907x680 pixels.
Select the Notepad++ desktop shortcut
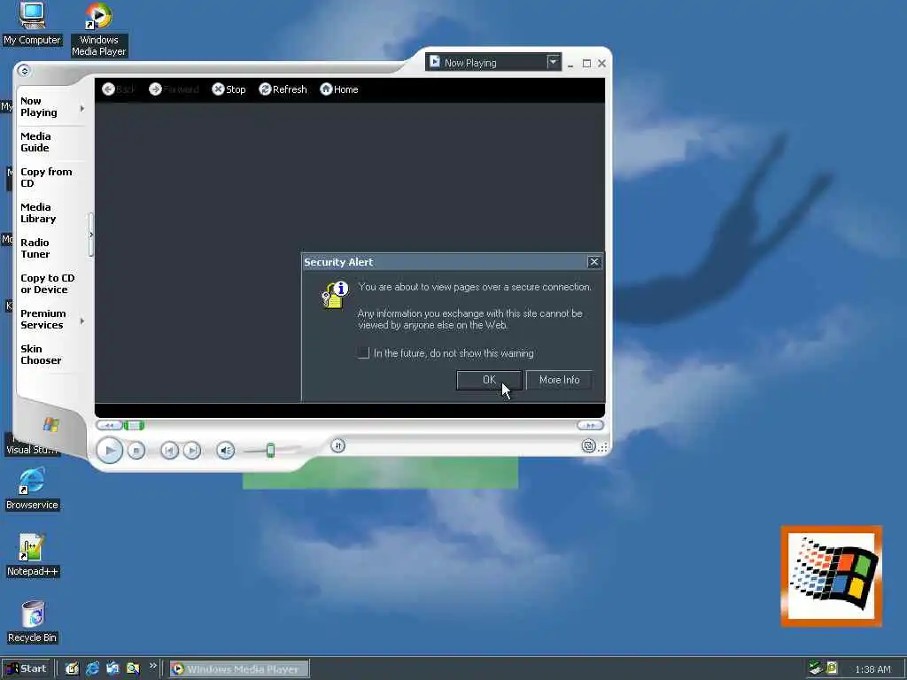click(x=32, y=555)
